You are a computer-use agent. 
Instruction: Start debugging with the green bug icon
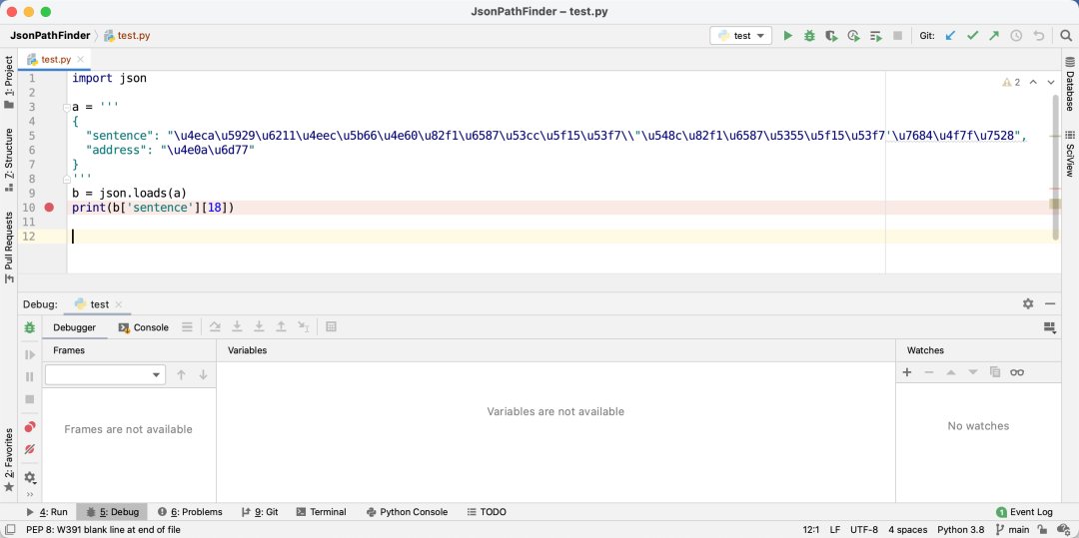(x=809, y=35)
